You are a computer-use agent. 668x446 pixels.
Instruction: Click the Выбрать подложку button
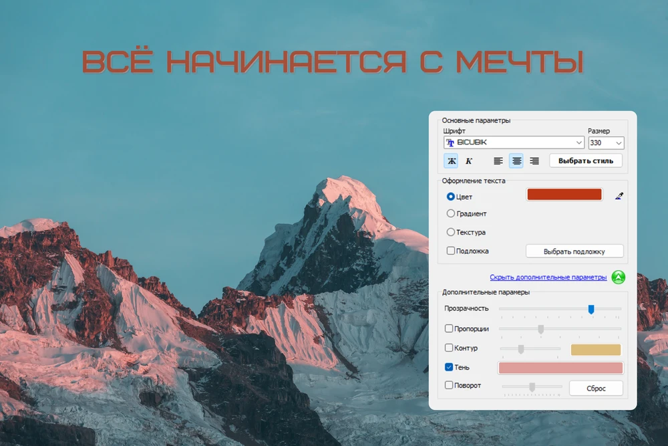(574, 251)
